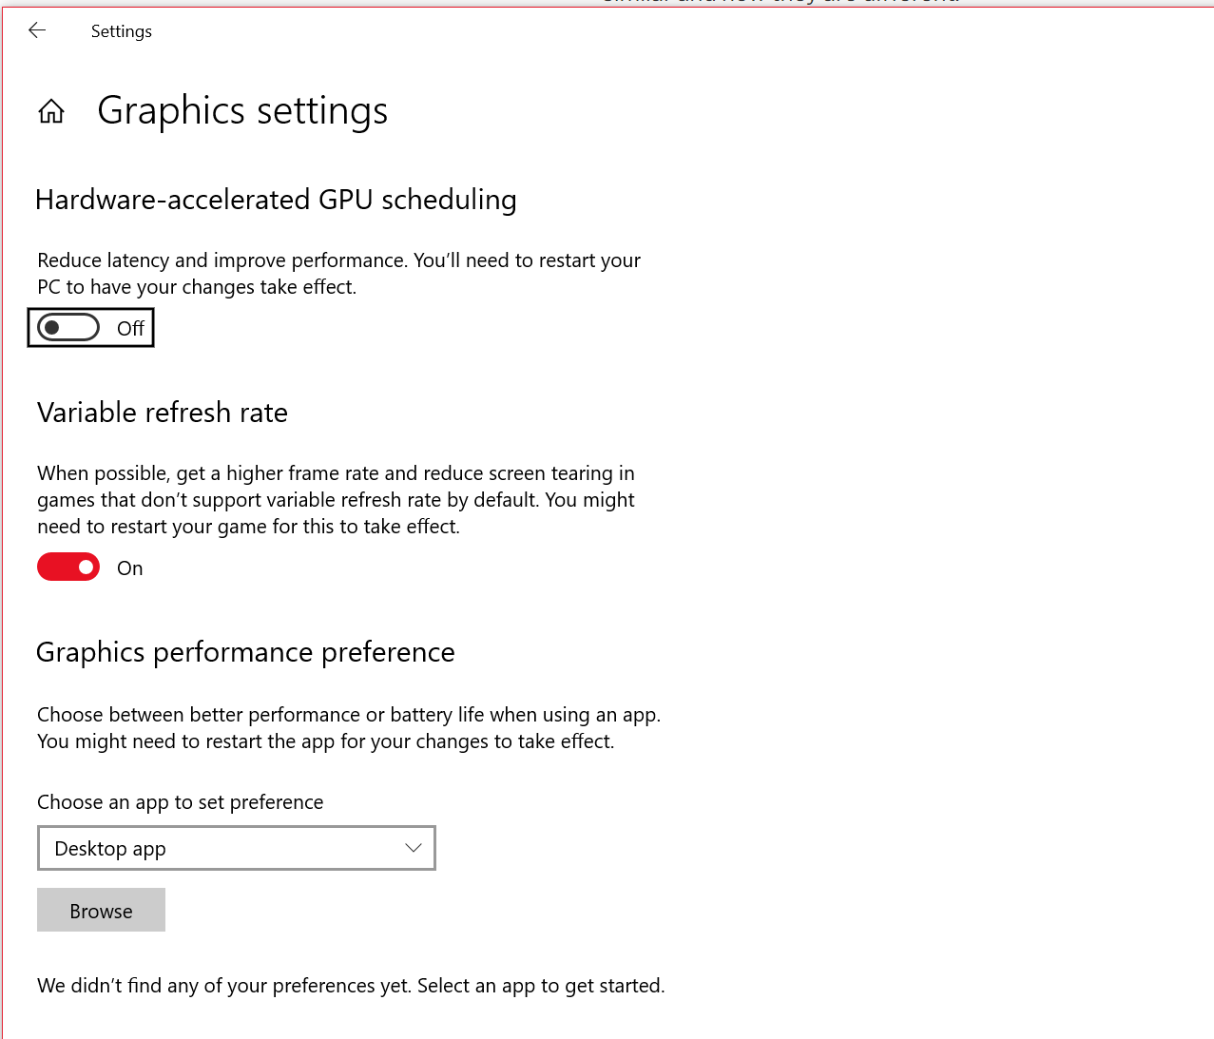Click the 'We didn't find any preferences' message
Image resolution: width=1214 pixels, height=1039 pixels.
(351, 986)
